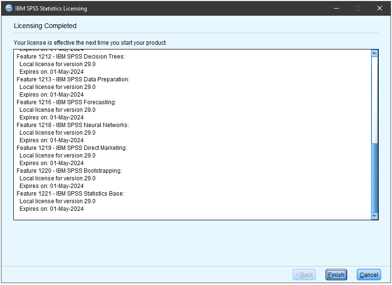
Task: Click the version line under Direct Marketing
Action: (x=58, y=156)
